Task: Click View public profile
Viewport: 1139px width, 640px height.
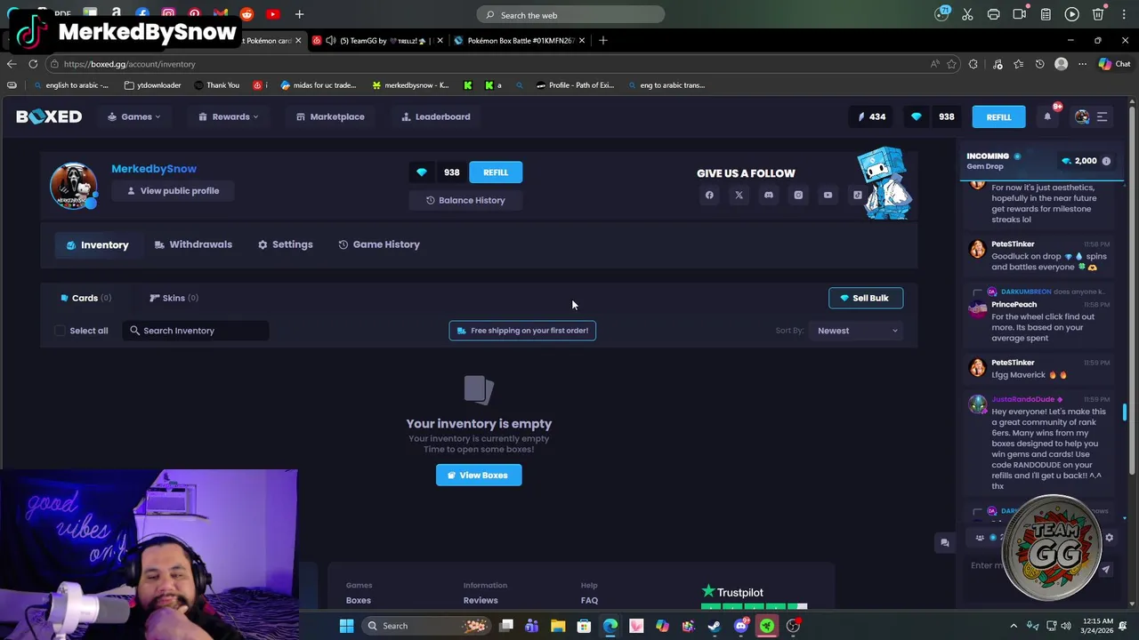Action: click(173, 190)
